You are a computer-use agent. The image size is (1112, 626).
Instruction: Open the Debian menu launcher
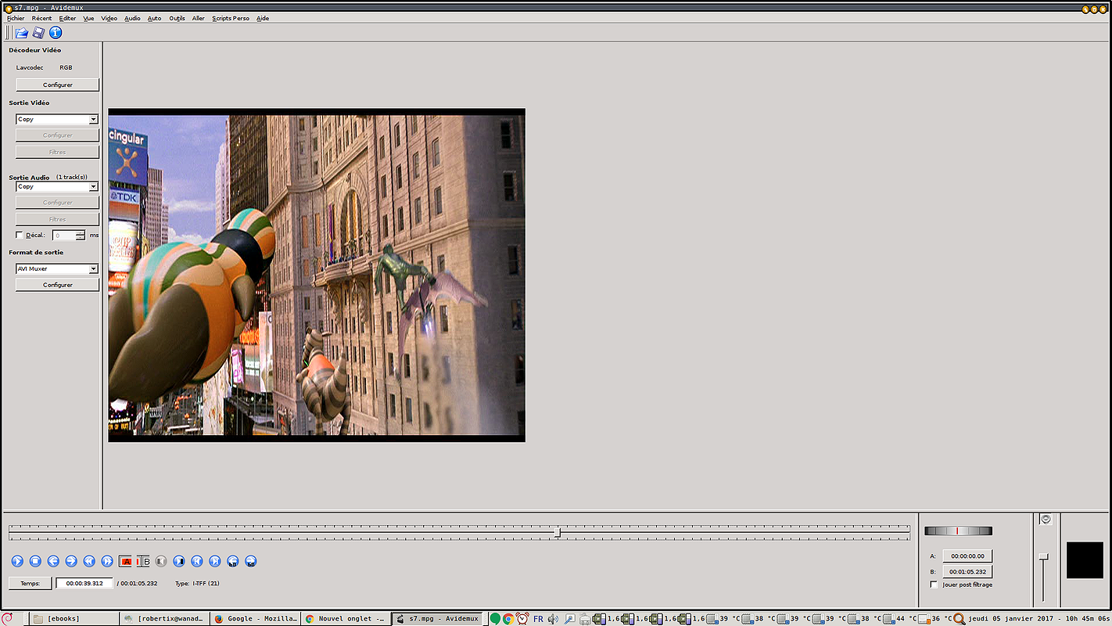[x=7, y=618]
